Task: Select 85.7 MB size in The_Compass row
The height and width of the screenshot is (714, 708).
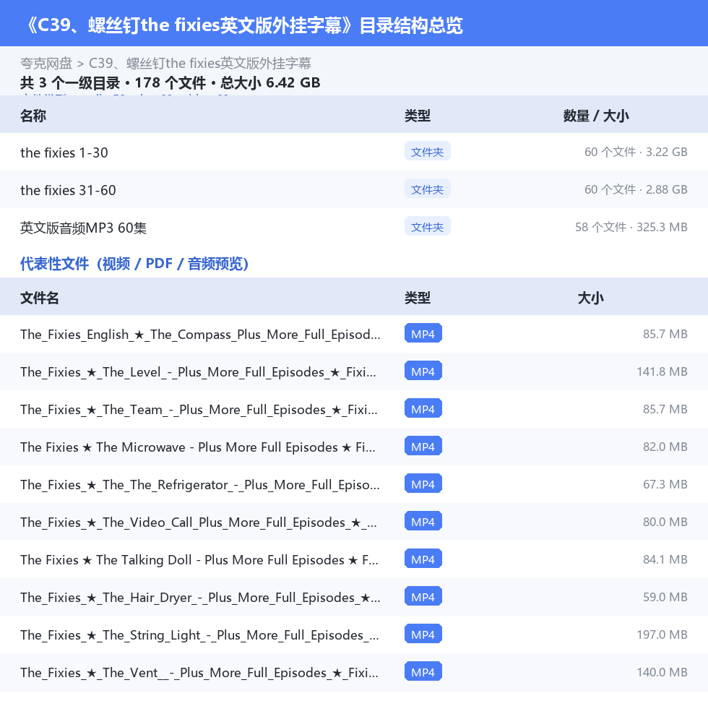Action: pyautogui.click(x=665, y=334)
